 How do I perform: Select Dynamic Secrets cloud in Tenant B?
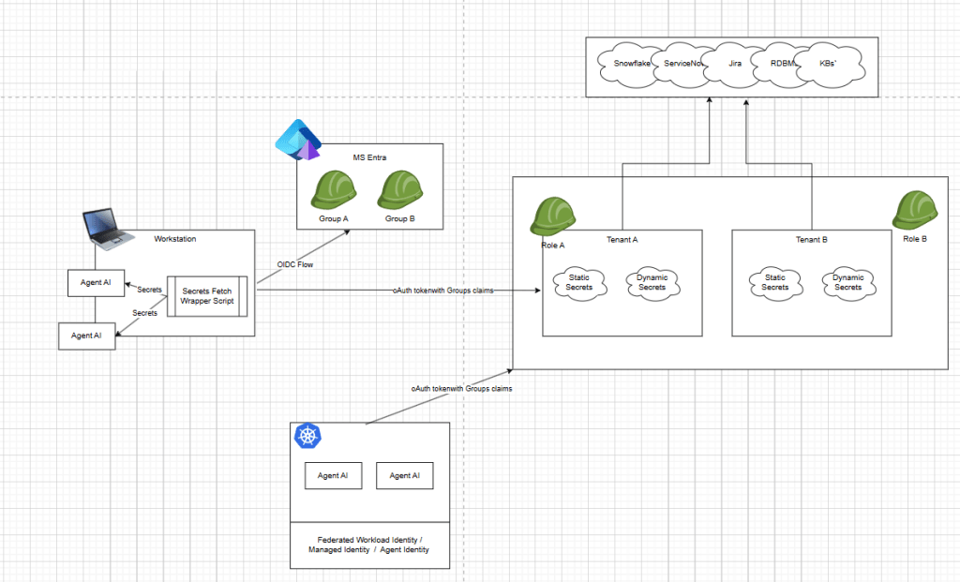(x=847, y=283)
